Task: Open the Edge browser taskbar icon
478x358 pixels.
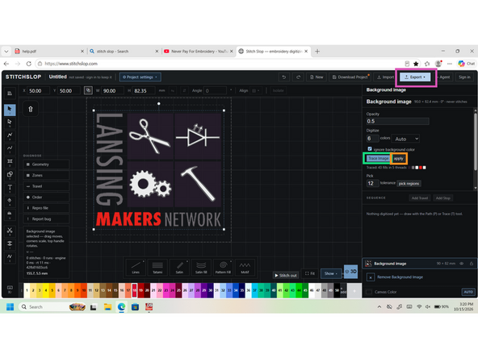Action: coord(121,307)
